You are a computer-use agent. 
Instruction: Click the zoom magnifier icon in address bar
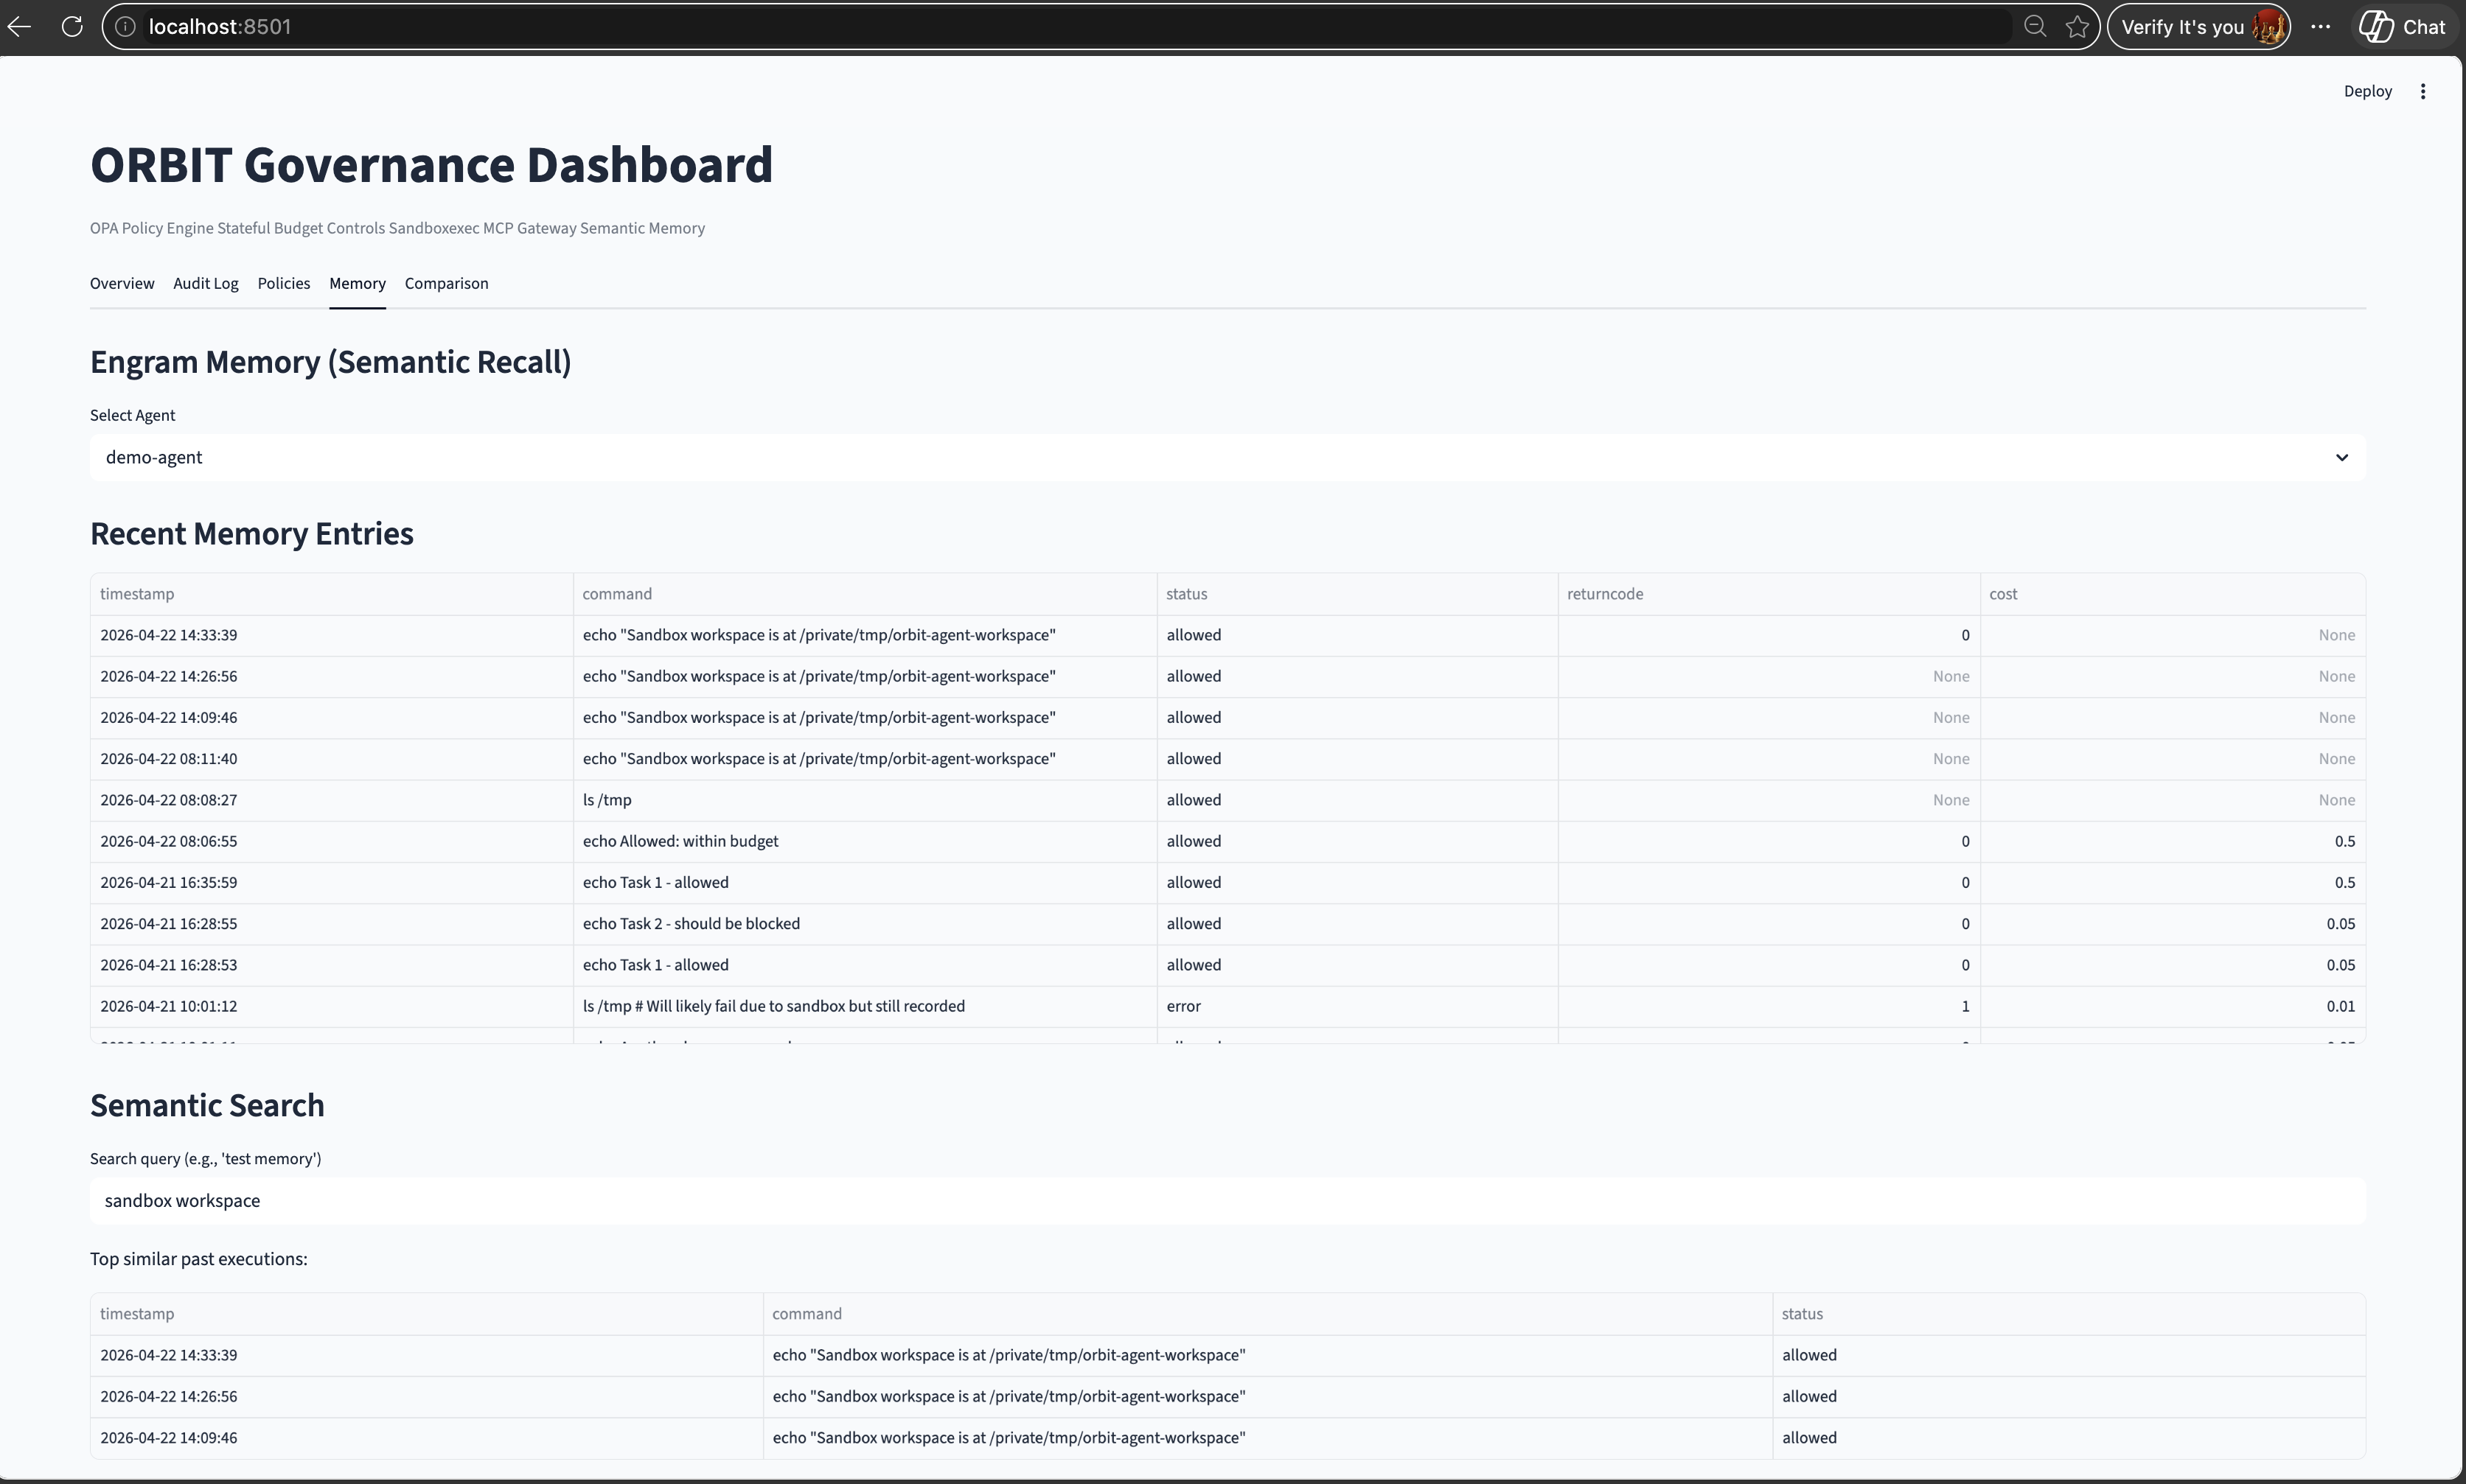[x=2034, y=27]
